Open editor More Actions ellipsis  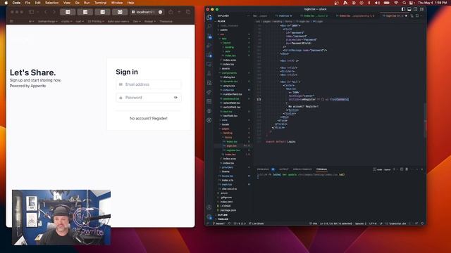click(422, 16)
